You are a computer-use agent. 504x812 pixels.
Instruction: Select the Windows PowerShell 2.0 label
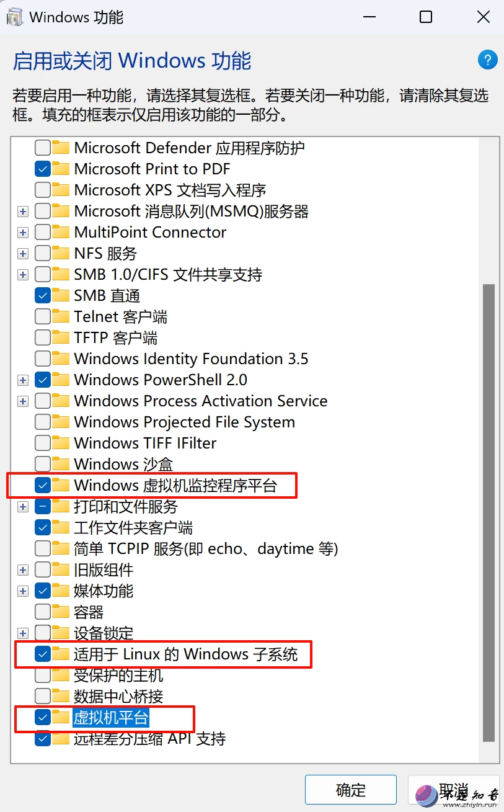click(x=161, y=380)
